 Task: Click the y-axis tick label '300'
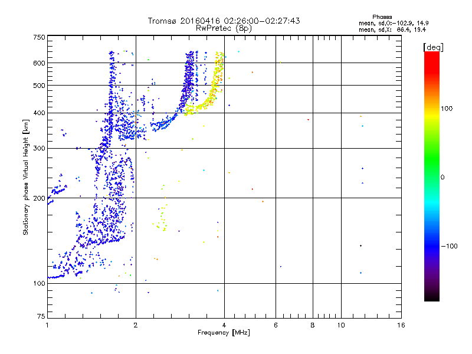coord(39,149)
